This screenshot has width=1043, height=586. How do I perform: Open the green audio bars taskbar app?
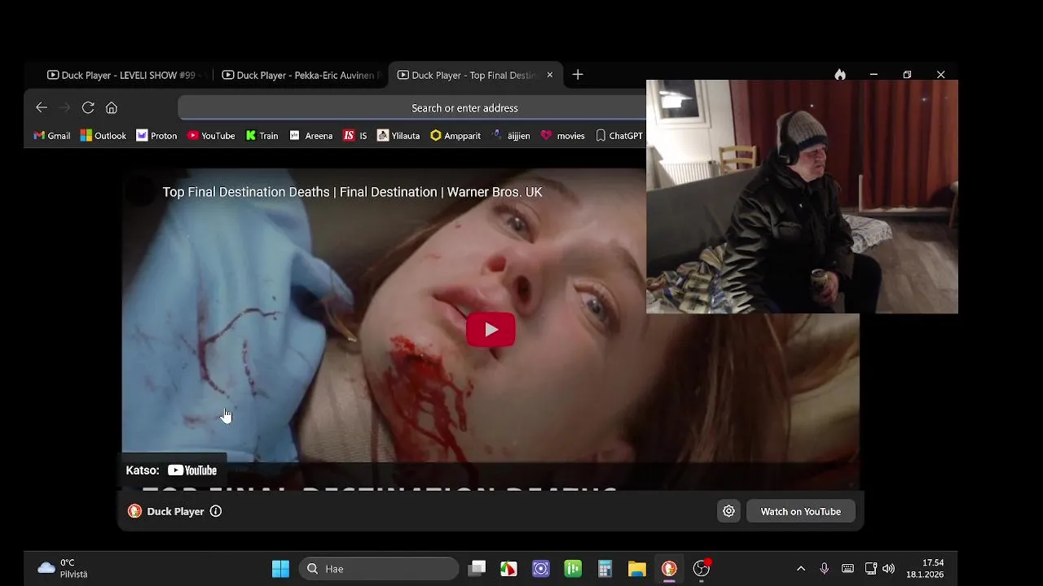coord(573,569)
